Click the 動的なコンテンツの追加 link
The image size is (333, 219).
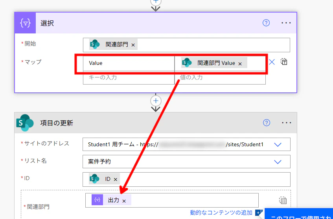coord(221,212)
